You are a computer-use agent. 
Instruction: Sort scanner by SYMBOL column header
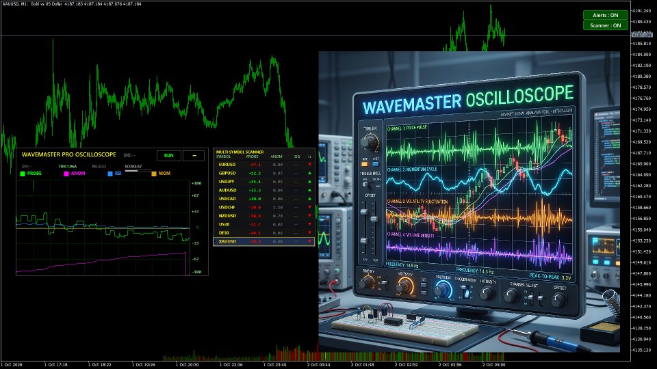pyautogui.click(x=223, y=156)
